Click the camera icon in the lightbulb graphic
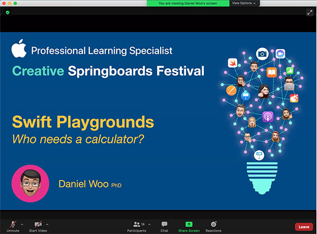Viewport: 317px width, 234px height. click(x=262, y=54)
